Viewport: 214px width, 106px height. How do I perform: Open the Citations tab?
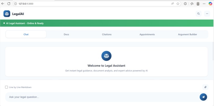click(x=107, y=34)
